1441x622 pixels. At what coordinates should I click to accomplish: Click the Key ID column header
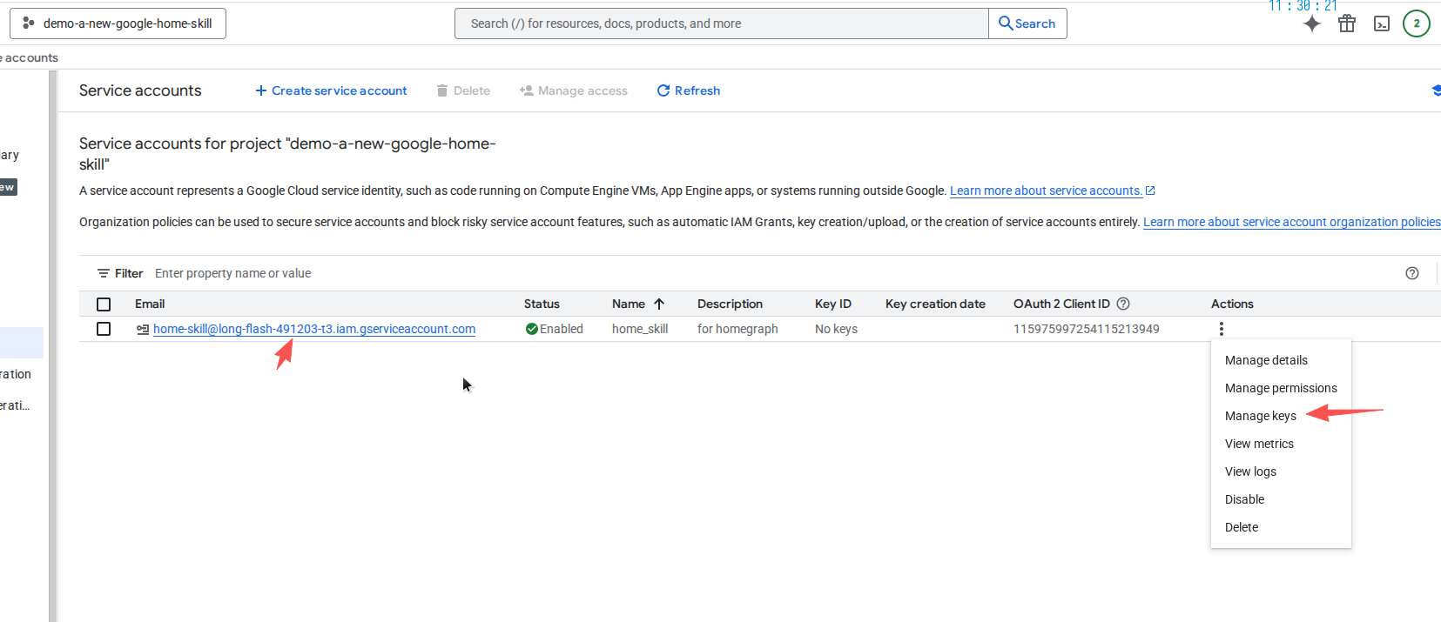click(833, 304)
